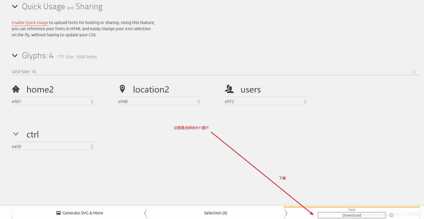Click the character box beside e972

tap(305, 101)
